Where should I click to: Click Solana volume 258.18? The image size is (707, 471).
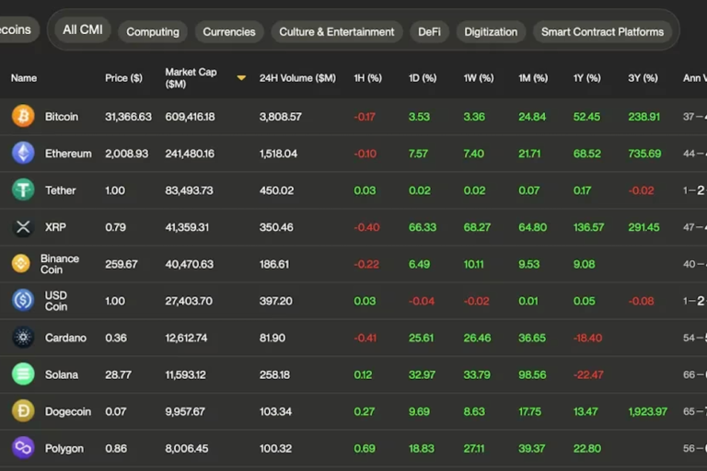[274, 374]
